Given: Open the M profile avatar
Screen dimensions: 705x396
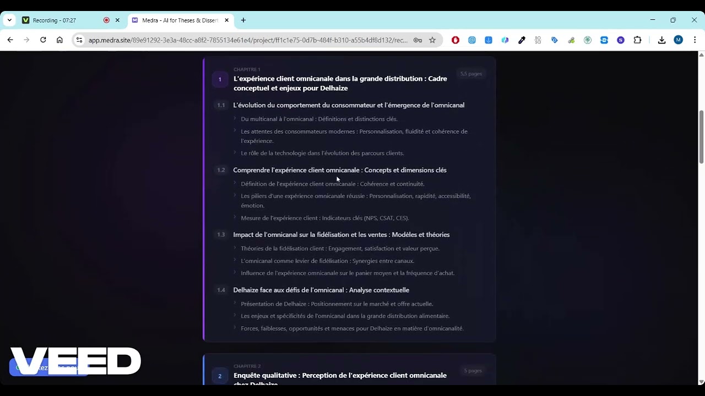Looking at the screenshot, I should tap(679, 40).
